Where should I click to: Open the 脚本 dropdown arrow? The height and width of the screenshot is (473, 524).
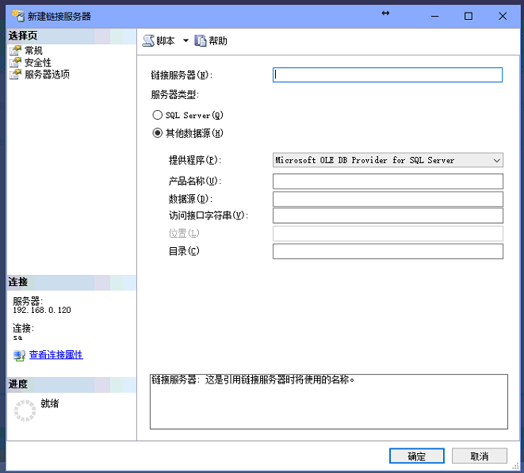186,40
